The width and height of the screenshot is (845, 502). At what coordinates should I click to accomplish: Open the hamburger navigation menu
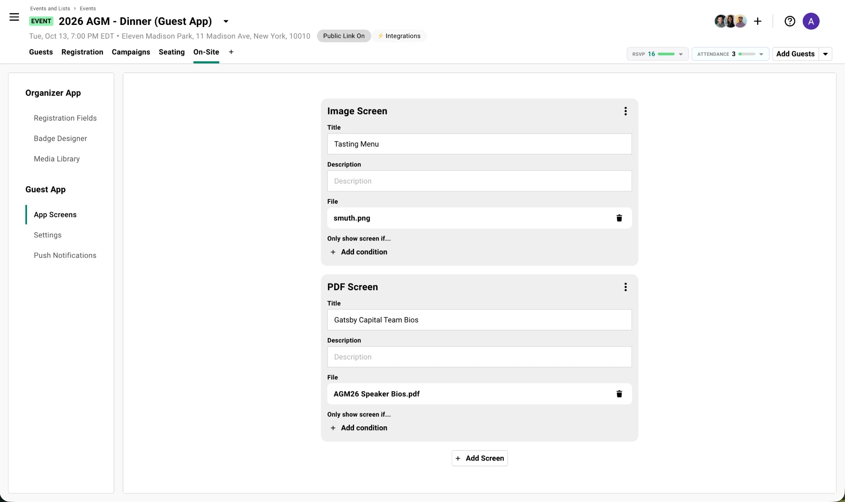click(14, 17)
